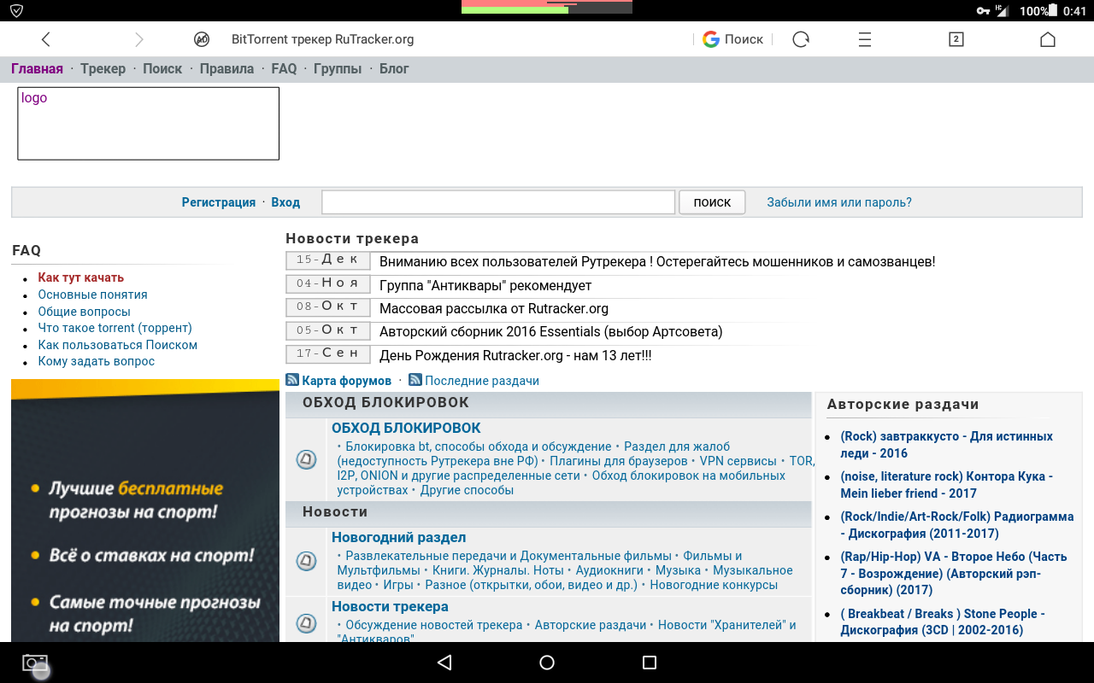
Task: Open the Правила menu item
Action: (x=226, y=69)
